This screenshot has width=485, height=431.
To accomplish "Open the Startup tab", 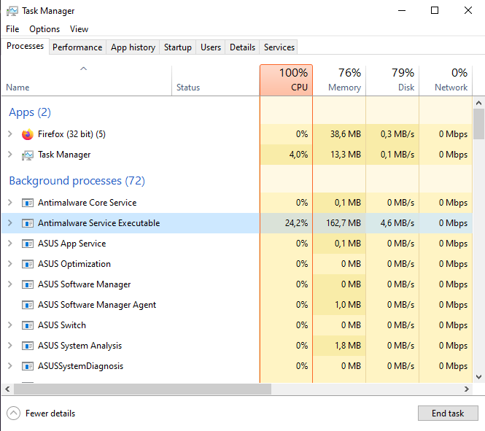I will click(177, 47).
